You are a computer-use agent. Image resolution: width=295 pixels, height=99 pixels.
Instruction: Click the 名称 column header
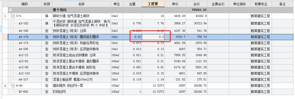pyautogui.click(x=82, y=4)
